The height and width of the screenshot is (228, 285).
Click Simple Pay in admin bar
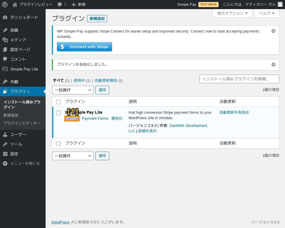[187, 4]
